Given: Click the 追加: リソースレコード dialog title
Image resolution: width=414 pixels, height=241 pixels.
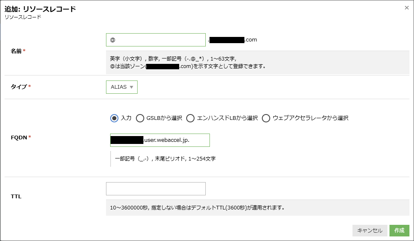Looking at the screenshot, I should pos(40,9).
